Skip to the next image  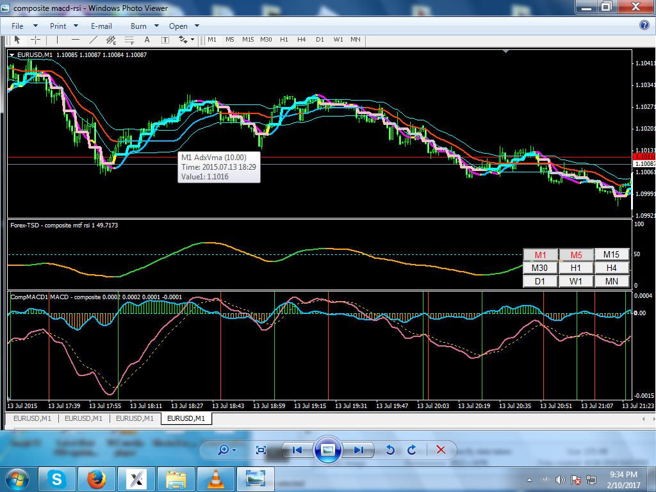(359, 450)
